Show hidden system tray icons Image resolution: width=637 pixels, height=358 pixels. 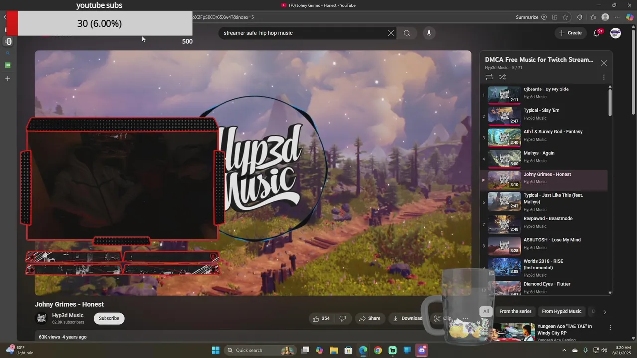[564, 350]
